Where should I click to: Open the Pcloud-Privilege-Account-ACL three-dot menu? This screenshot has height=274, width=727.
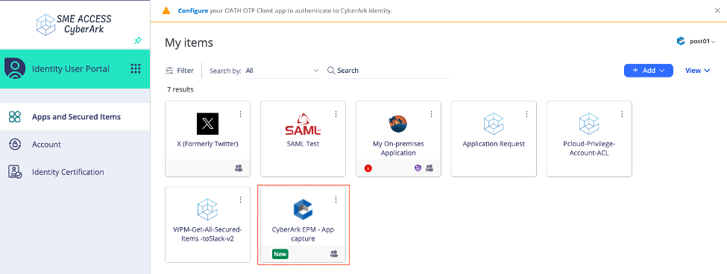point(622,114)
